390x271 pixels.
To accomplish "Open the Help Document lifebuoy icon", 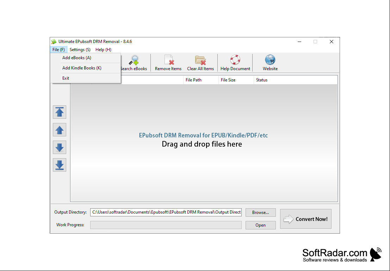I will (235, 60).
